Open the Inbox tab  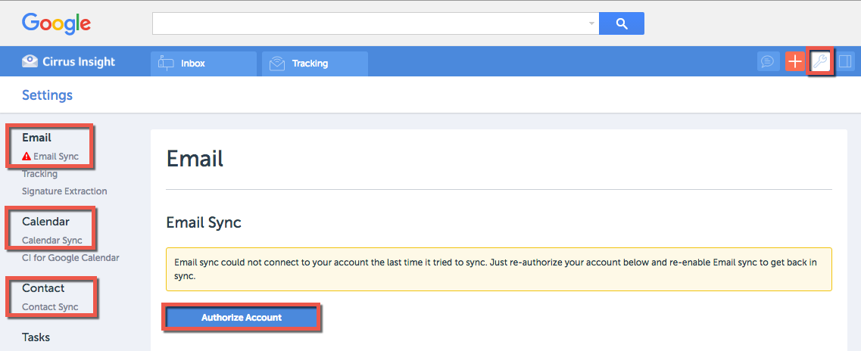tap(204, 64)
